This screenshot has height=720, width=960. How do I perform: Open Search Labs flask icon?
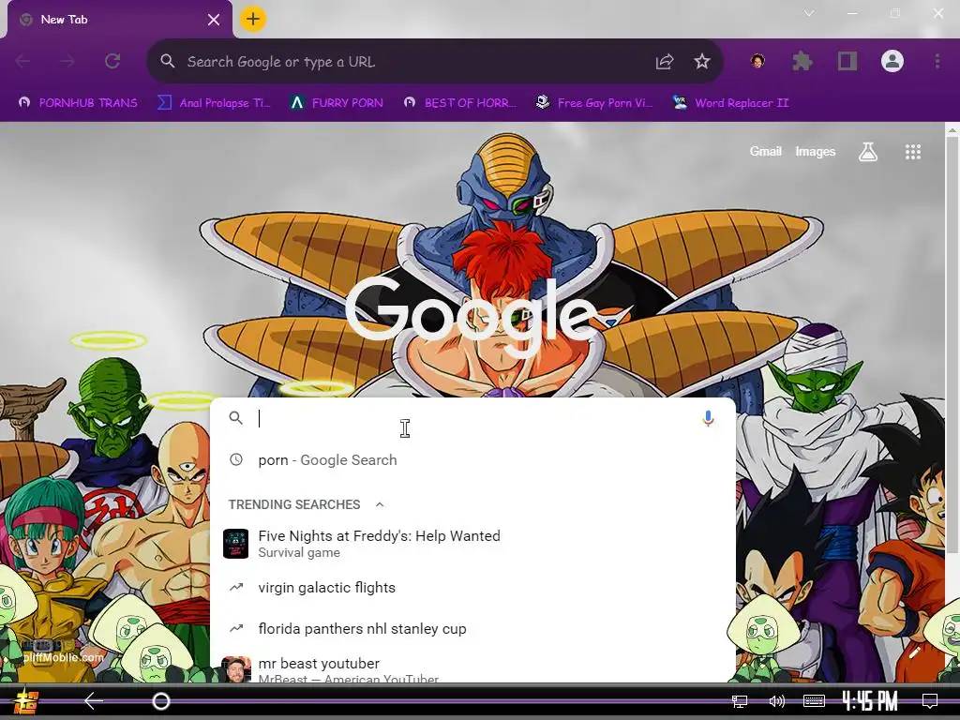867,152
